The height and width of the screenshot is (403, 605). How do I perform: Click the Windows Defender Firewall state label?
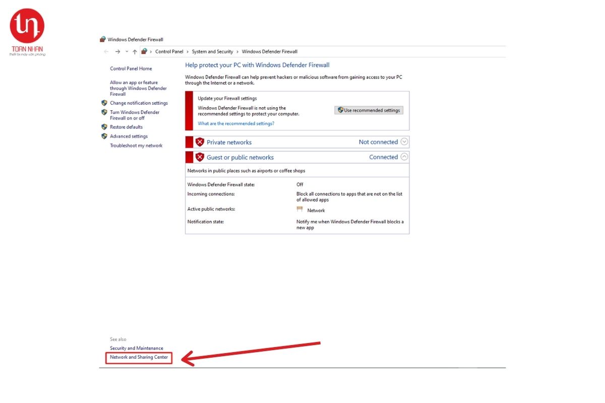(221, 185)
